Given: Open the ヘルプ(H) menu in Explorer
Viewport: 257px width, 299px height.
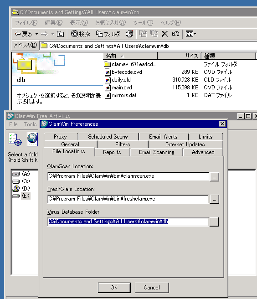Looking at the screenshot, I should coord(170,23).
